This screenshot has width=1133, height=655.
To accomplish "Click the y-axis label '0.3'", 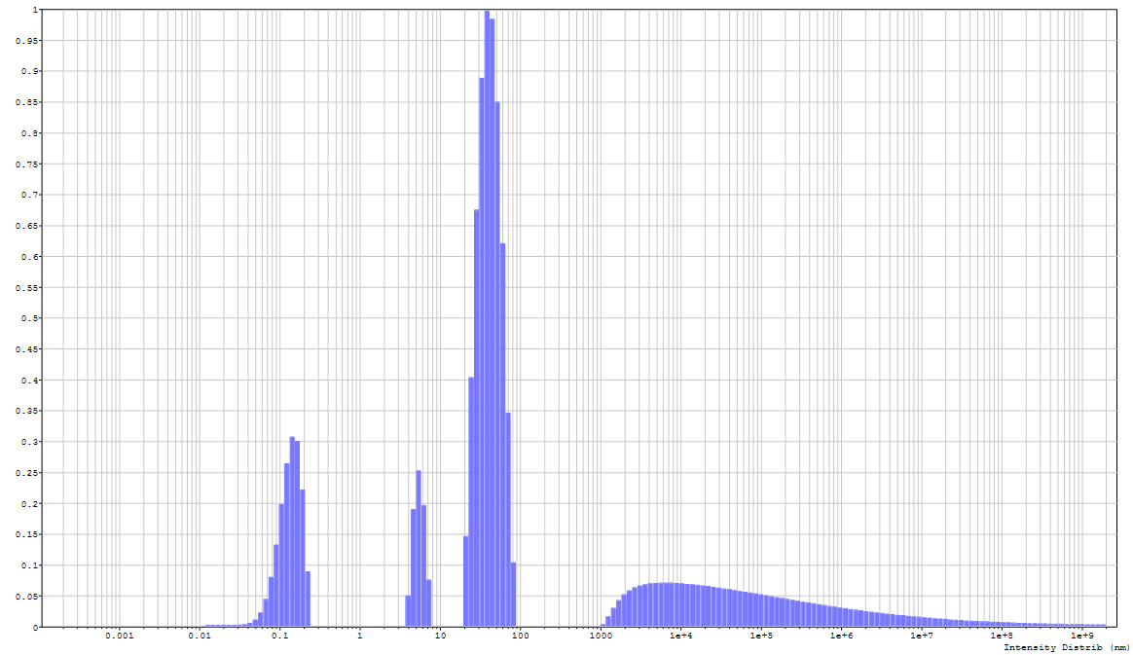I will pos(29,442).
